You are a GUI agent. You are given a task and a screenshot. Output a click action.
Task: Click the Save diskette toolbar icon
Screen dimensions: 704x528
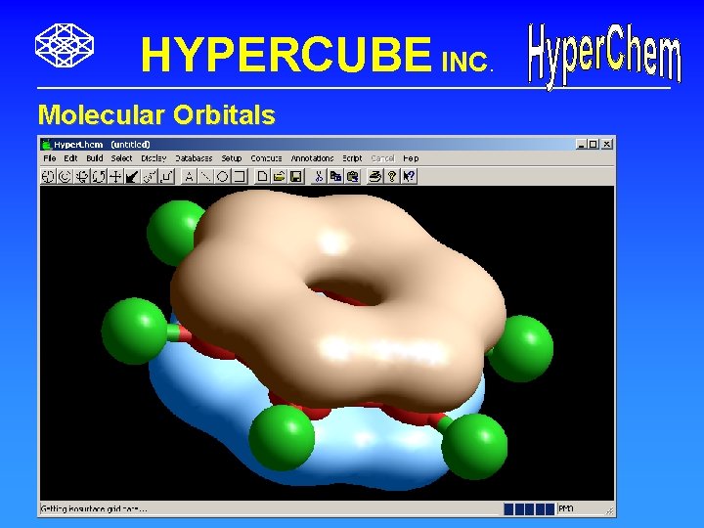(x=296, y=176)
